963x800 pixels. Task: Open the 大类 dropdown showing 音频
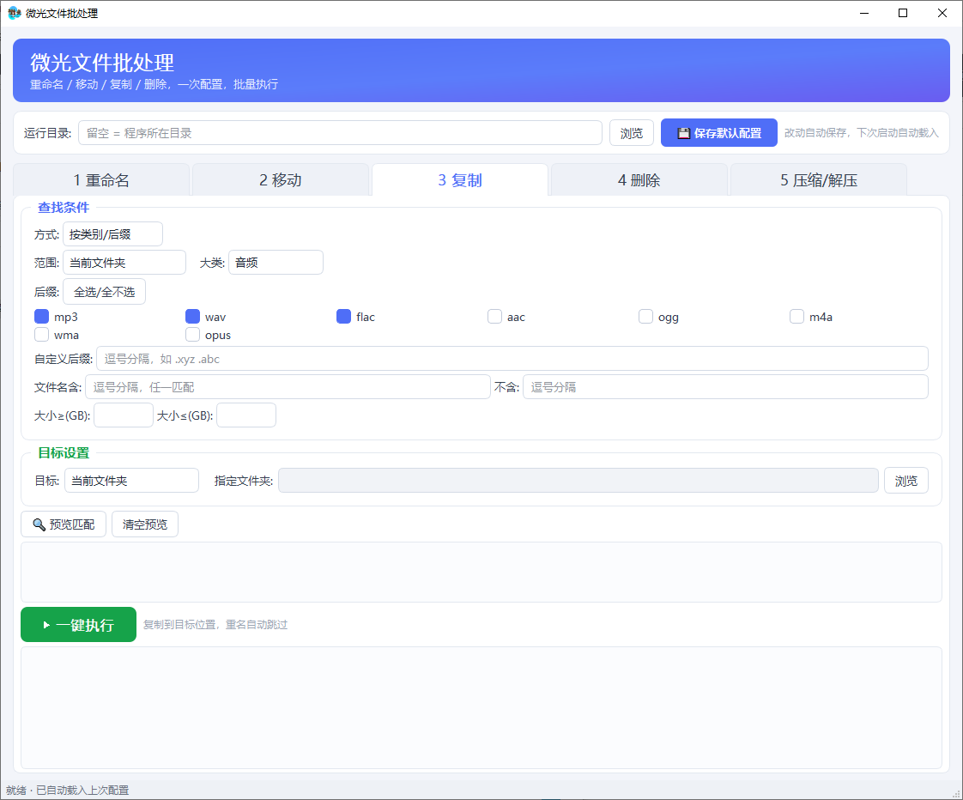coord(276,263)
